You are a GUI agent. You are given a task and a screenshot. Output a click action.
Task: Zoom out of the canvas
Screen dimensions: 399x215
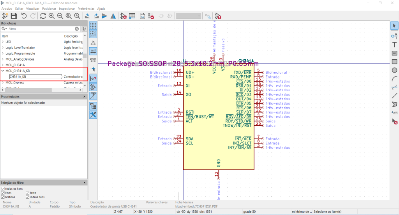(x=60, y=16)
